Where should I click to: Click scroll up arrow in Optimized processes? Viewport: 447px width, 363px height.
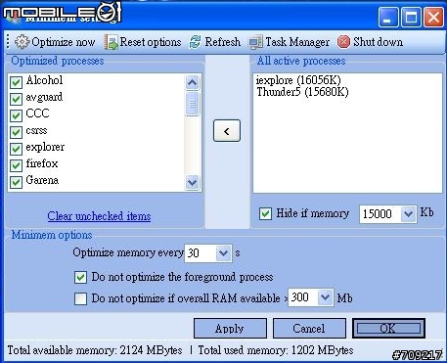tap(192, 82)
